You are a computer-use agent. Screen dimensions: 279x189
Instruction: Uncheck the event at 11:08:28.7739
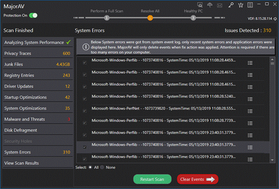tap(85, 123)
